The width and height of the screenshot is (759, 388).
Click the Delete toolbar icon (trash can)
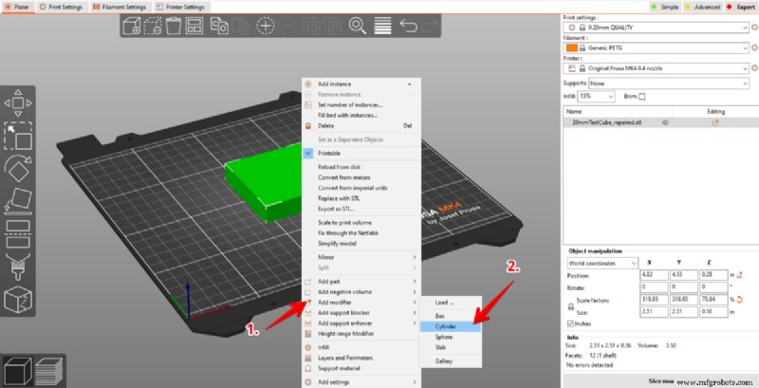(x=174, y=26)
